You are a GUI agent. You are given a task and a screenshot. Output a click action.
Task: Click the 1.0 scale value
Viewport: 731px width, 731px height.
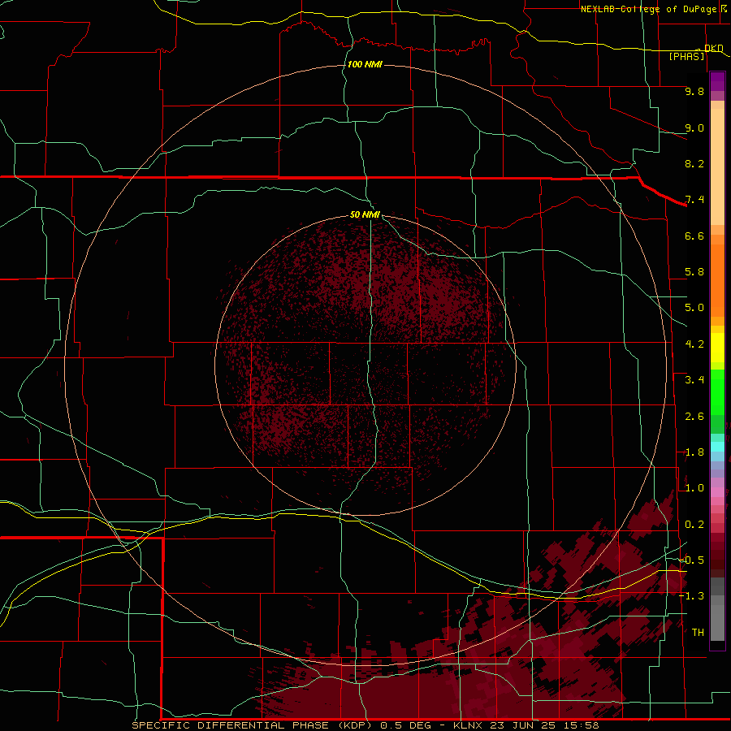(694, 488)
